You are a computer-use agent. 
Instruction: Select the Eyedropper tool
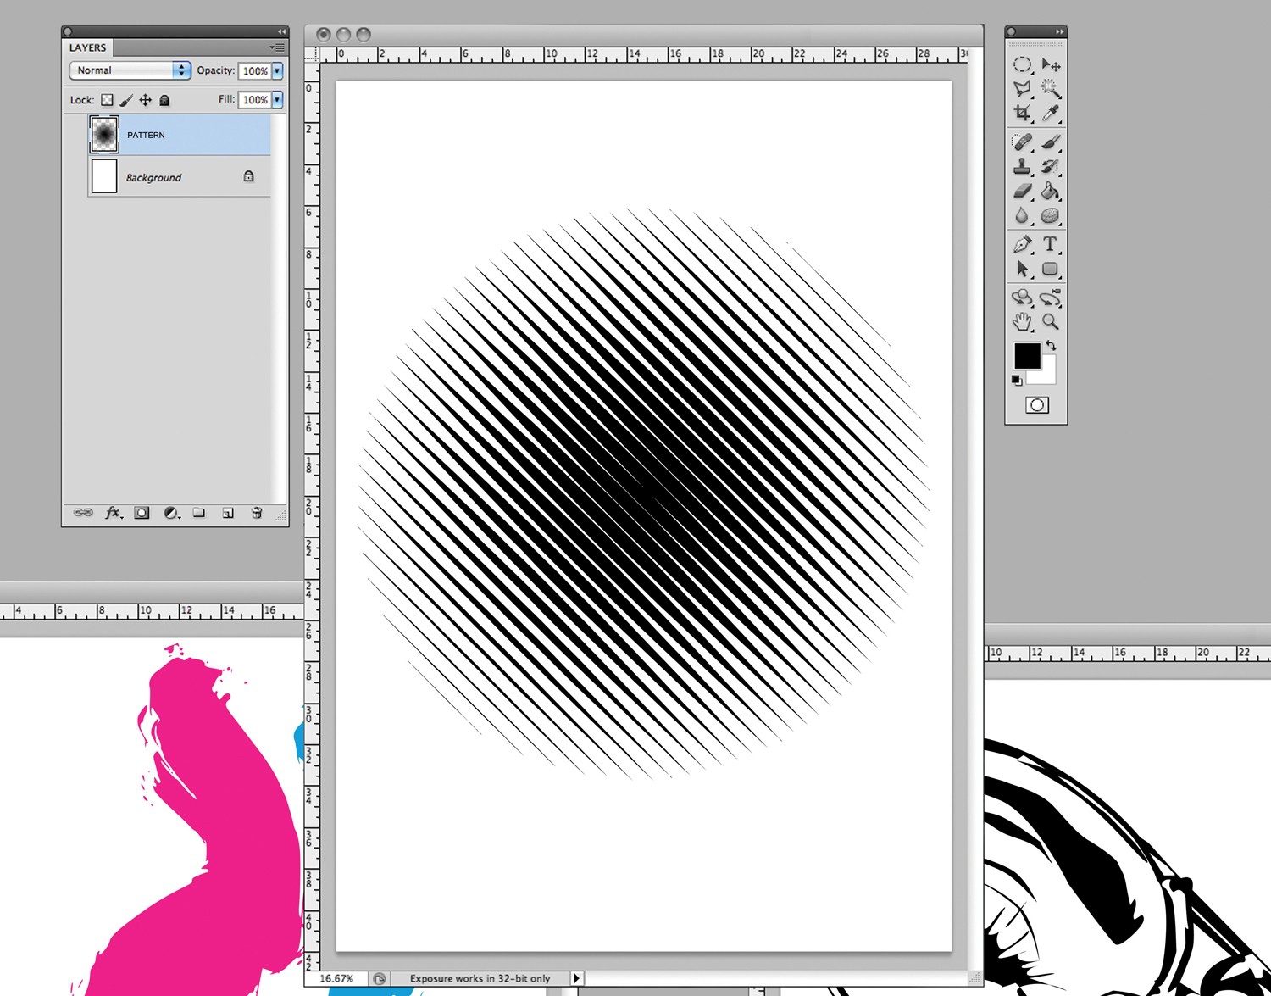click(x=1051, y=113)
